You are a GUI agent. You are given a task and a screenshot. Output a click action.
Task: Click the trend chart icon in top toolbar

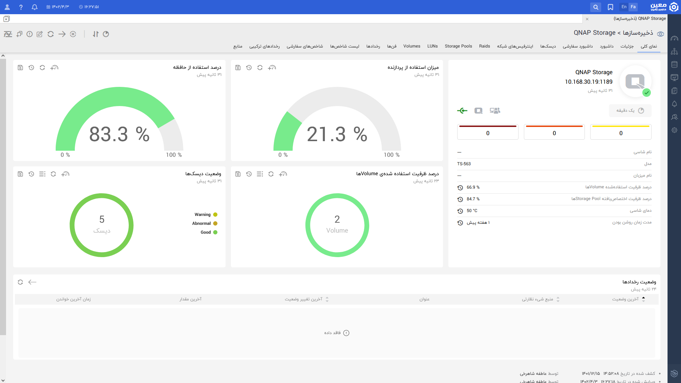pyautogui.click(x=8, y=34)
